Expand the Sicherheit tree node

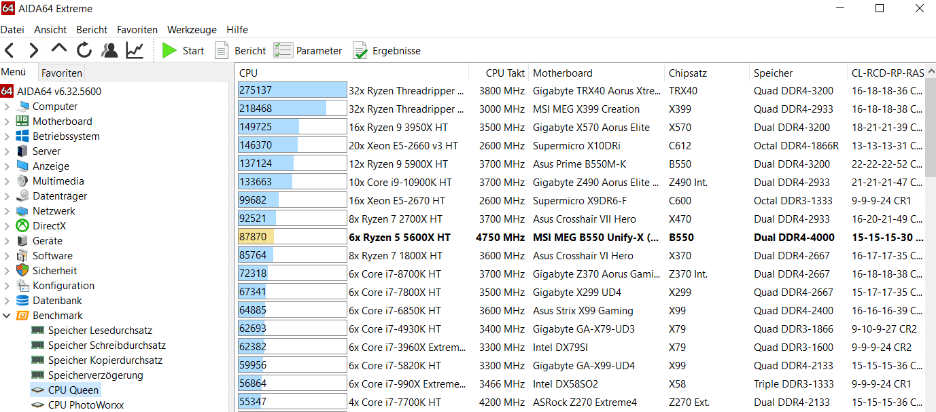pos(7,271)
